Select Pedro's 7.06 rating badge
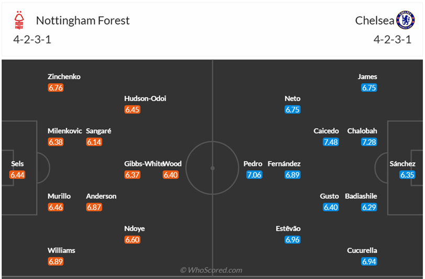The image size is (425, 279). point(254,175)
